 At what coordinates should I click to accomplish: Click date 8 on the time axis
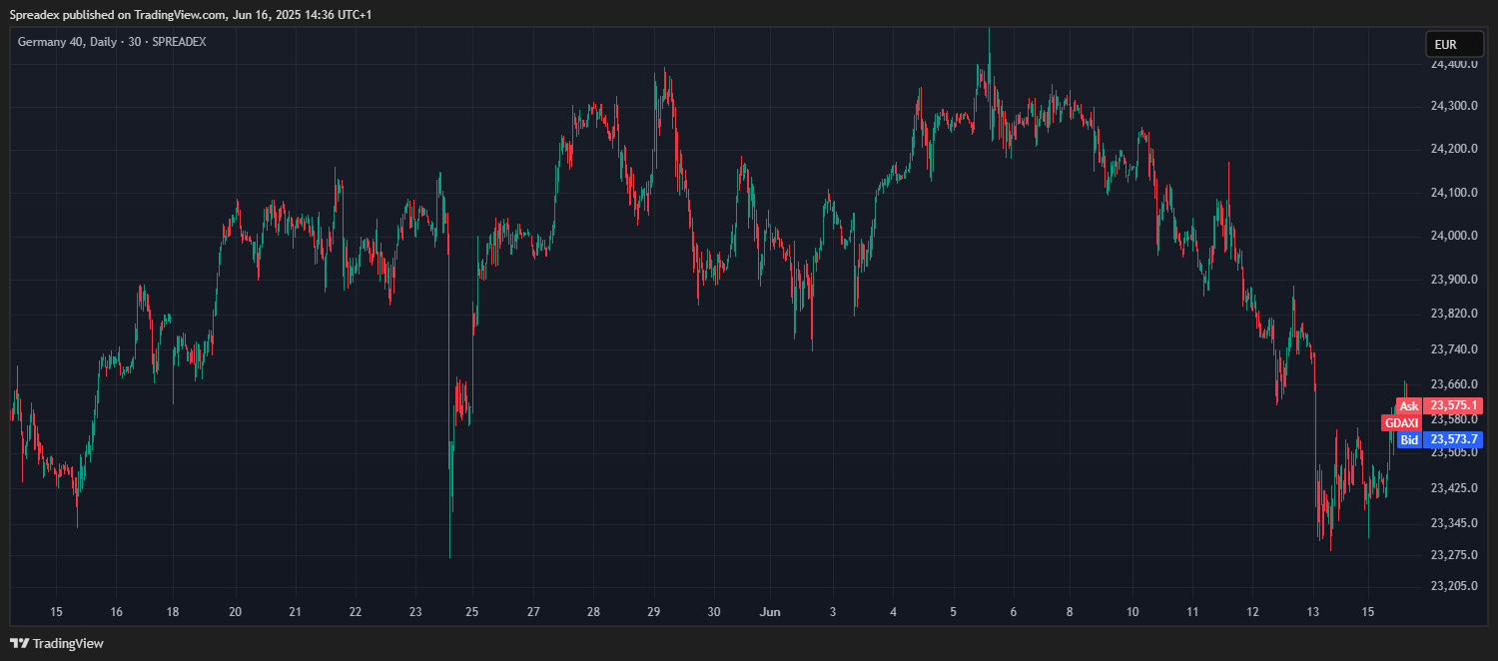click(1070, 611)
